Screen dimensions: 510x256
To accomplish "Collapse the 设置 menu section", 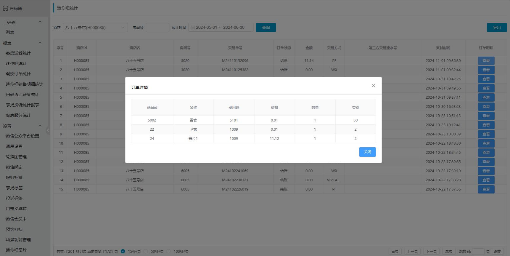I will pyautogui.click(x=40, y=126).
